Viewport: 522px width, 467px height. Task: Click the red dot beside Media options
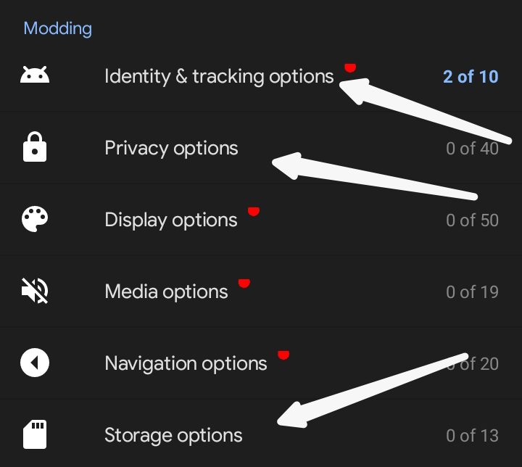(x=244, y=283)
